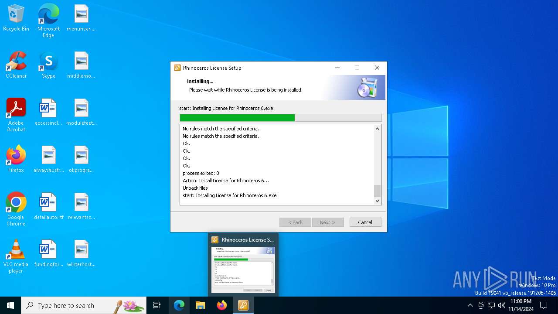This screenshot has height=314, width=558.
Task: Launch Adobe Acrobat desktop shortcut
Action: click(x=16, y=115)
